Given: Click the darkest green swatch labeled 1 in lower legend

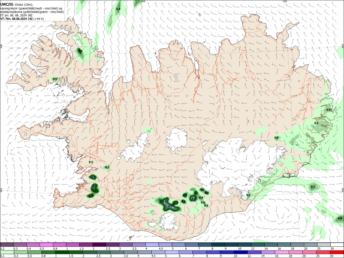Looking at the screenshot, I should [x=62, y=252].
